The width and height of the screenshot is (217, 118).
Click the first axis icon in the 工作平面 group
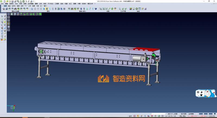point(120,9)
